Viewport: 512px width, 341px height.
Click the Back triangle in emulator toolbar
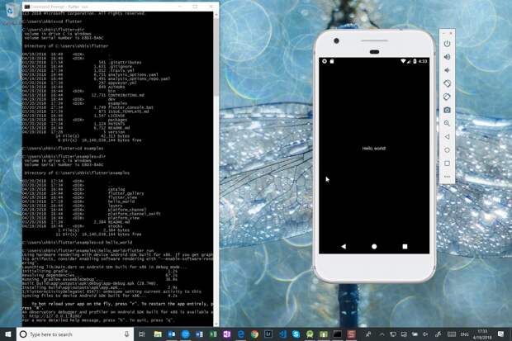(447, 136)
